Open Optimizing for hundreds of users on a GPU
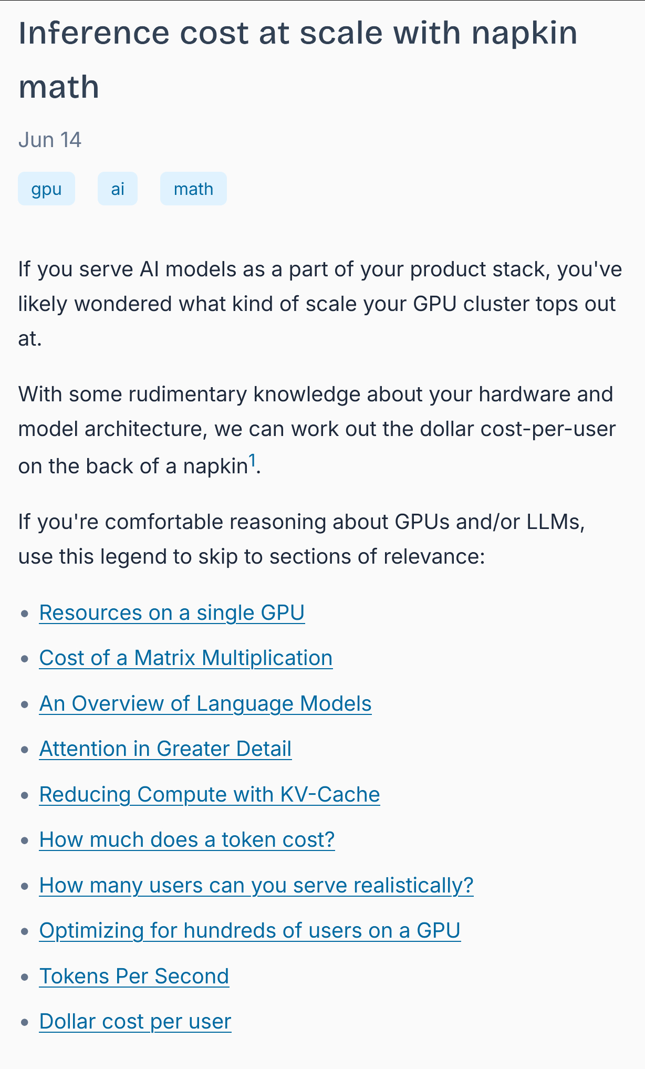Viewport: 645px width, 1069px height. pos(250,931)
